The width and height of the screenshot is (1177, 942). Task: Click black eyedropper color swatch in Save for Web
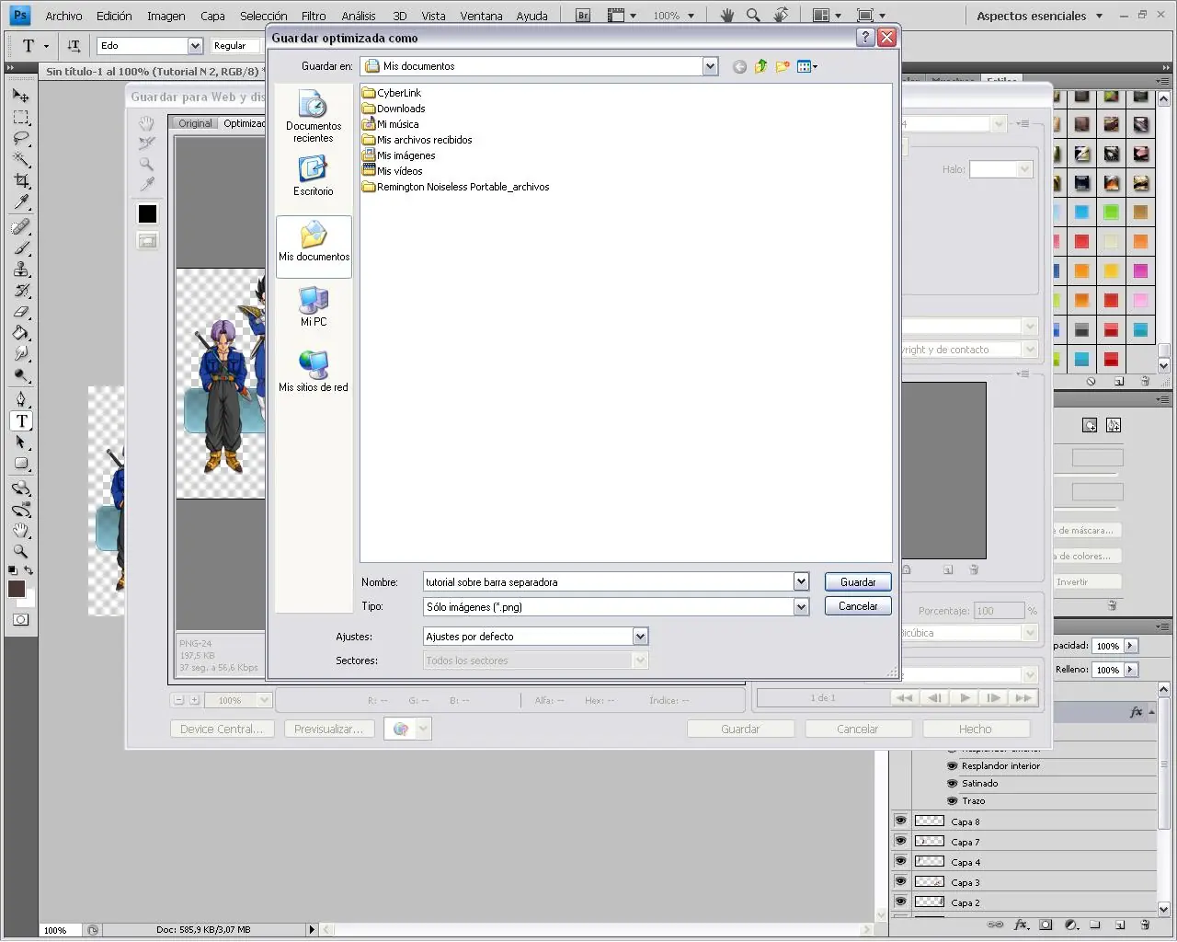(x=147, y=213)
